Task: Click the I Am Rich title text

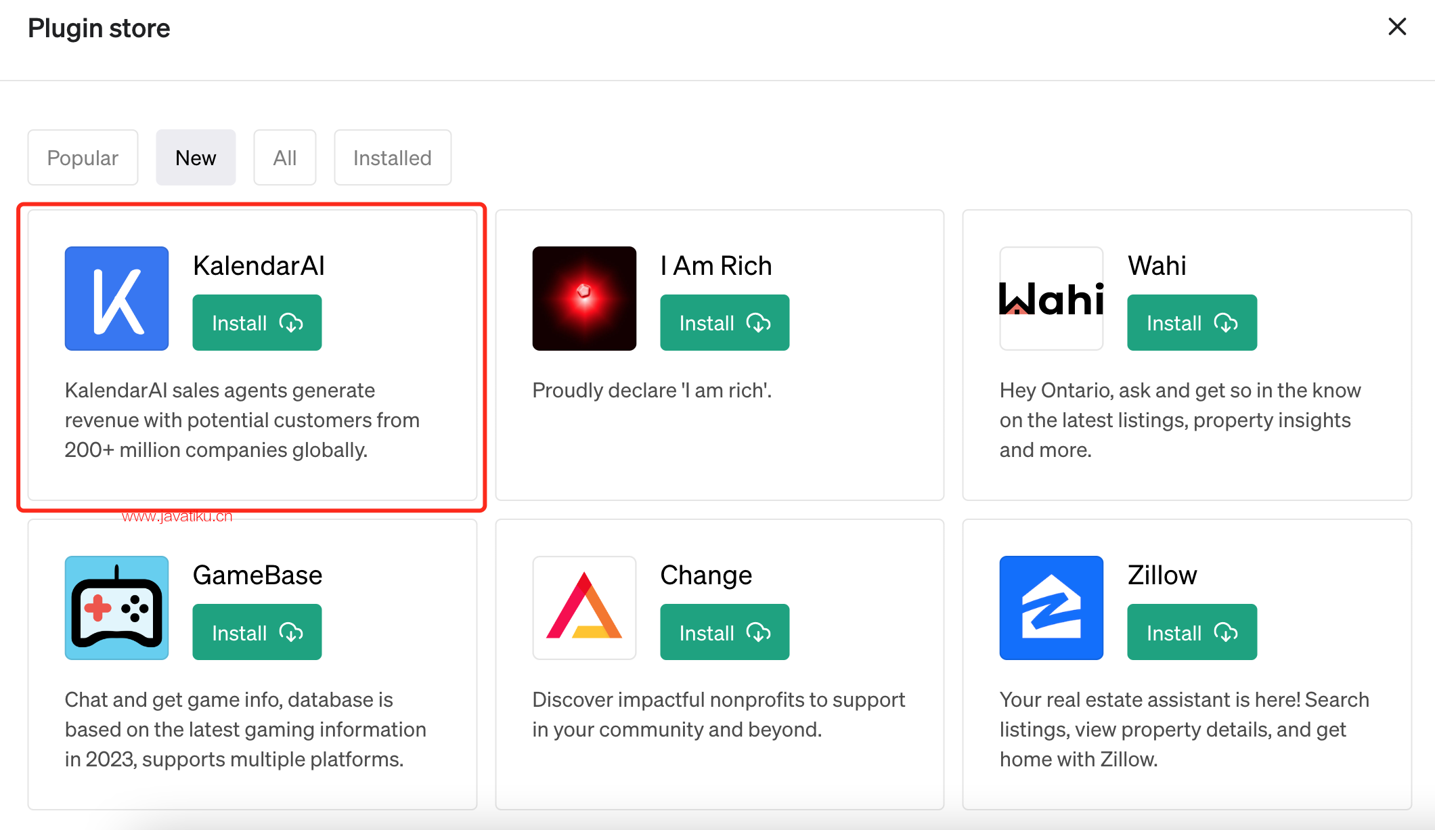Action: pos(716,266)
